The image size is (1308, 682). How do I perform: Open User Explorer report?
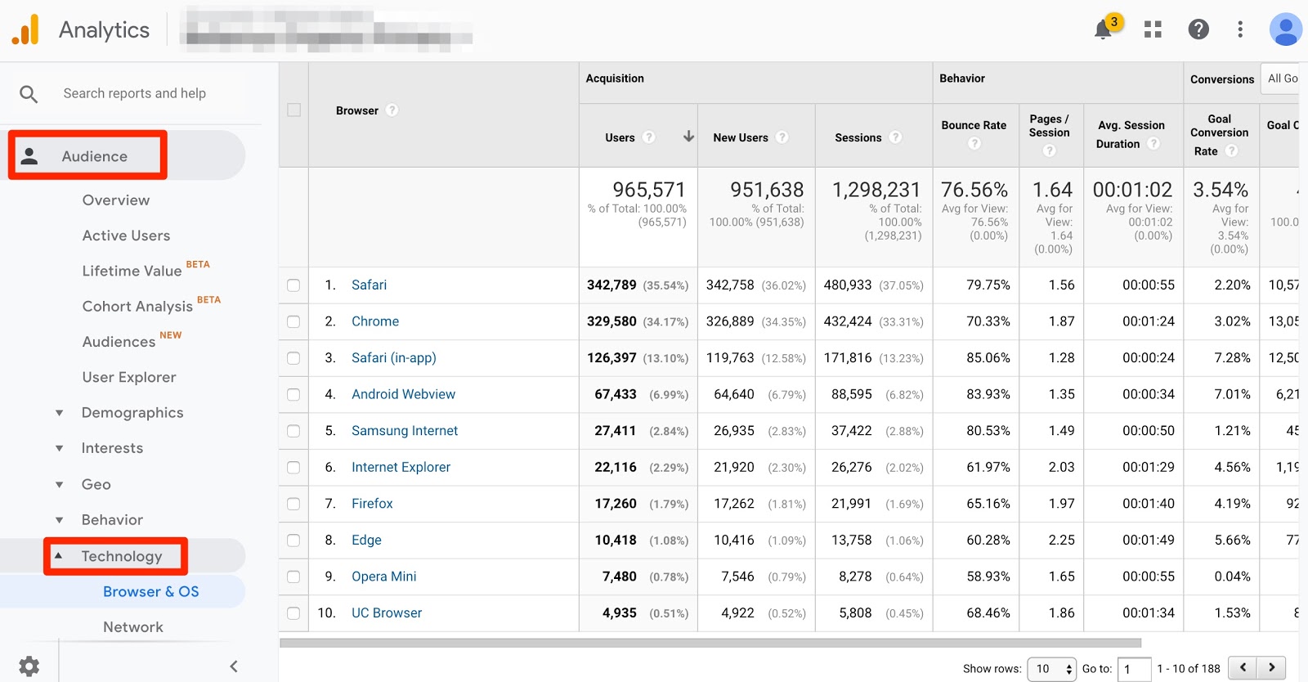tap(129, 377)
